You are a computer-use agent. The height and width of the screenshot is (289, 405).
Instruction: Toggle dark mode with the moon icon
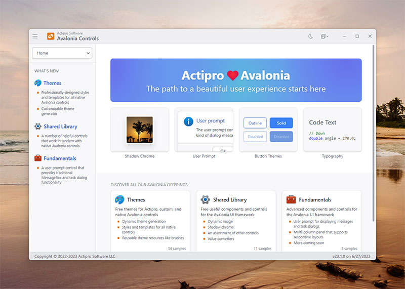[x=310, y=36]
